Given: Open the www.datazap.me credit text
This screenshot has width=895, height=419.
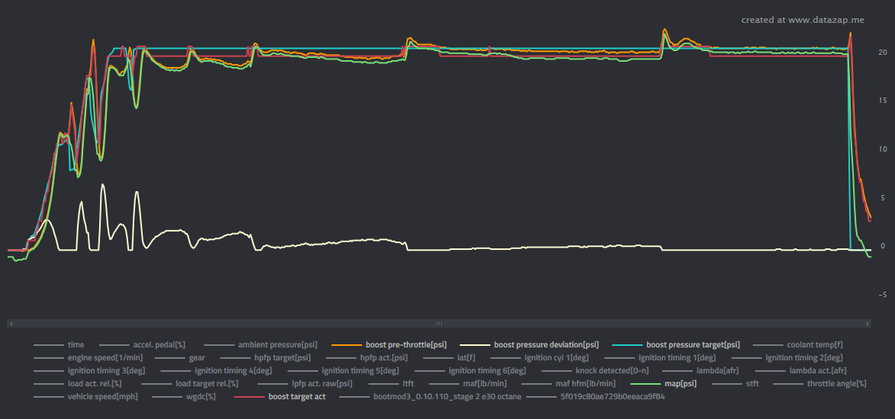Looking at the screenshot, I should click(x=803, y=20).
